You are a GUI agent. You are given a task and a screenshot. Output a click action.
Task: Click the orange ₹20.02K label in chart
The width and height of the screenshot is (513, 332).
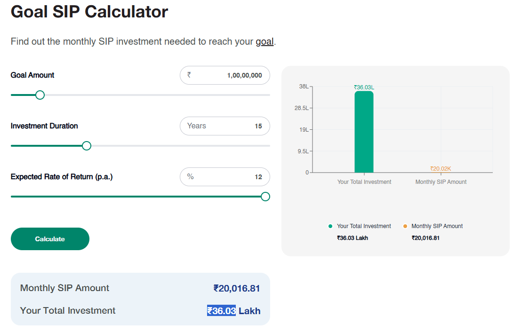pyautogui.click(x=441, y=169)
